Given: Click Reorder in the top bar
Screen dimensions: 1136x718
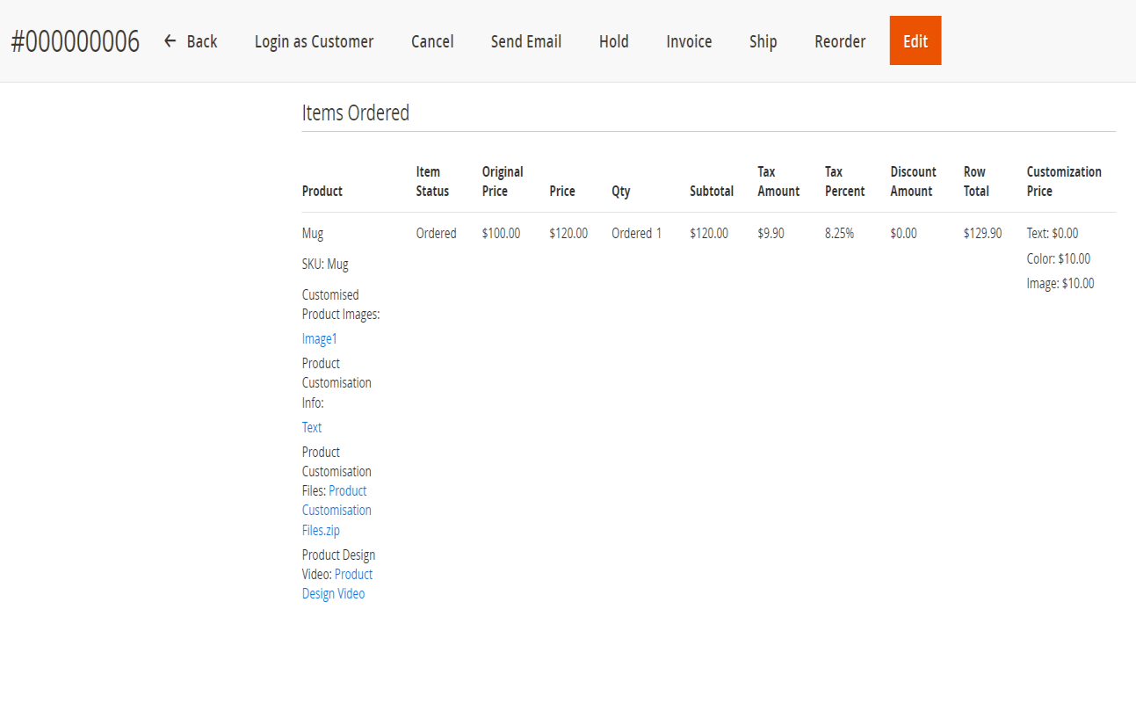Looking at the screenshot, I should coord(840,41).
